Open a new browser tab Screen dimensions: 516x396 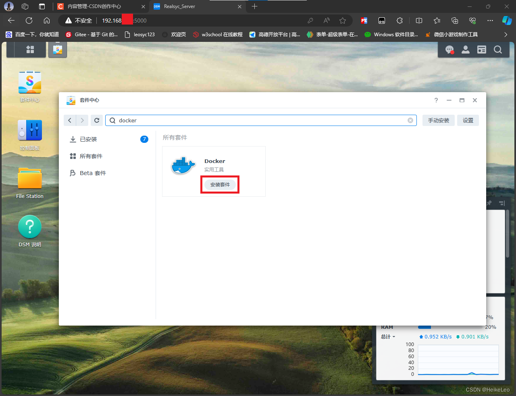click(x=254, y=6)
